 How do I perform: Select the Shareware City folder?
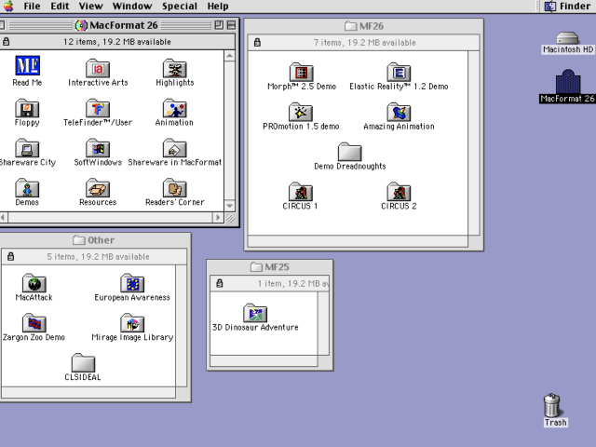[27, 148]
